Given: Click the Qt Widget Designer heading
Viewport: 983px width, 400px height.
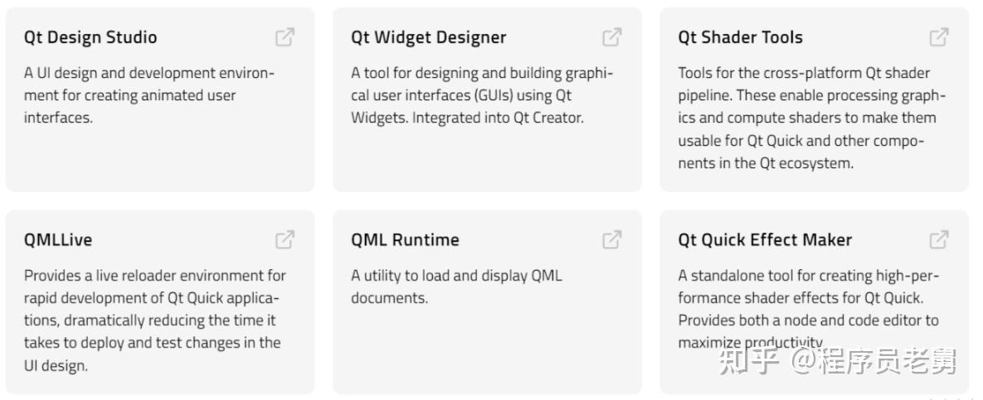Looking at the screenshot, I should click(x=428, y=37).
